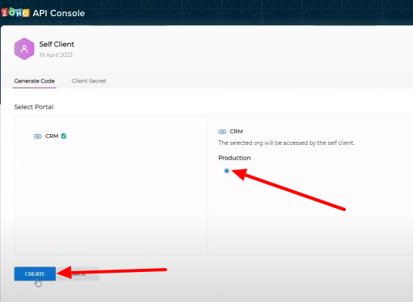Click the CREATE button
Screen dimensions: 413x302
(x=35, y=273)
